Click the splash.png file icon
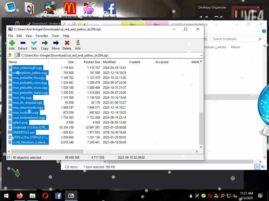The height and width of the screenshot is (201, 269). pyautogui.click(x=10, y=122)
